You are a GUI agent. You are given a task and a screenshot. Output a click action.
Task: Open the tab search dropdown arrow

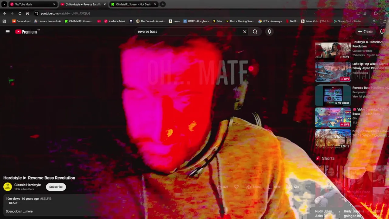coord(4,4)
